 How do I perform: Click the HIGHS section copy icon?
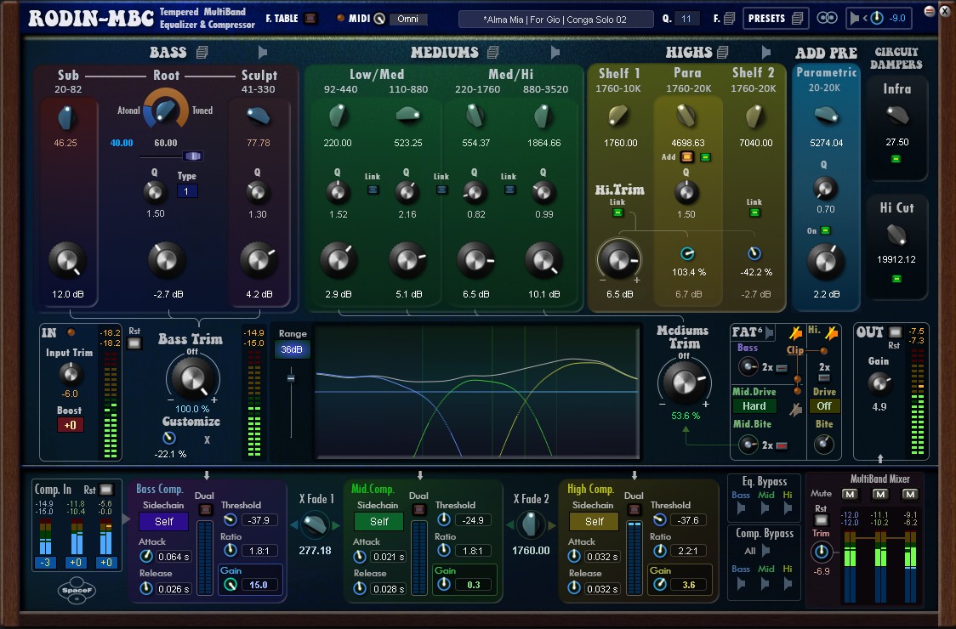tap(723, 53)
